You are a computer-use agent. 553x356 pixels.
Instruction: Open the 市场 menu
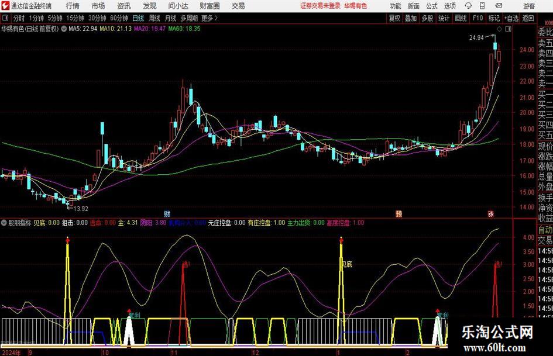(98, 6)
